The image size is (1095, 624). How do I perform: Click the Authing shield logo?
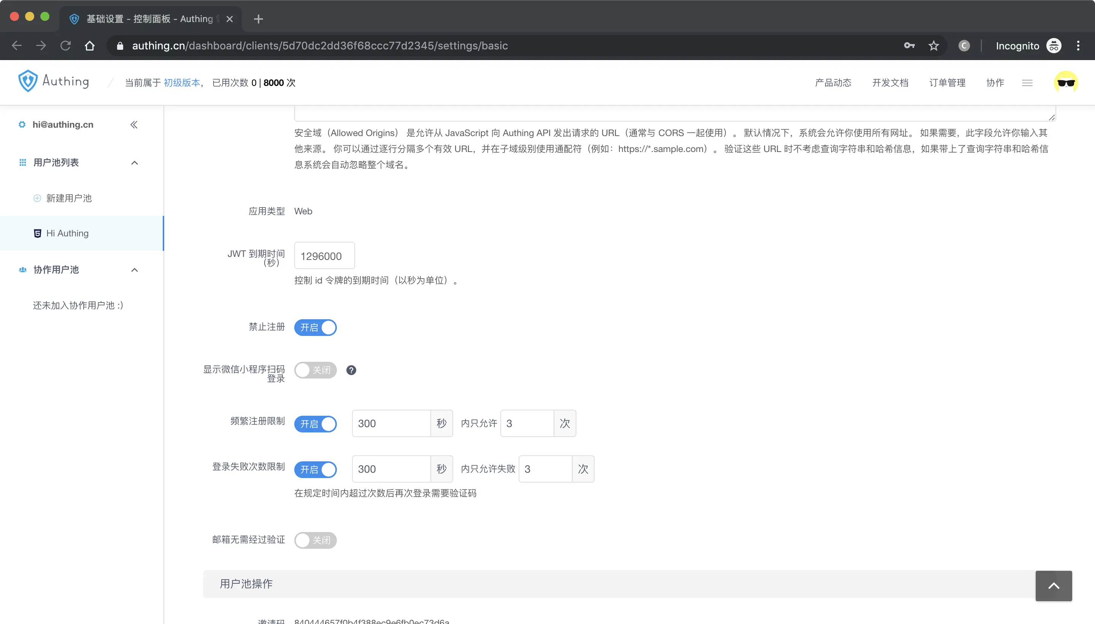tap(28, 81)
